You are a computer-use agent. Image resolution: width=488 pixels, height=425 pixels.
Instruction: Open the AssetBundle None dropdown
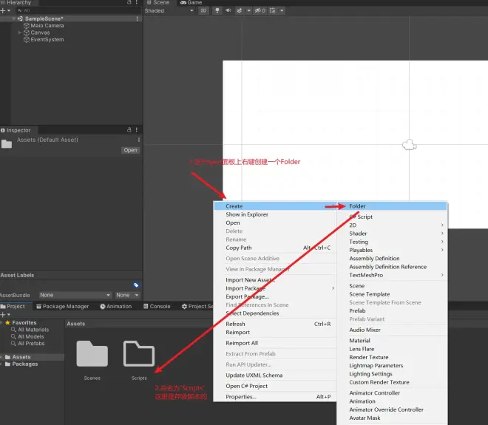point(75,295)
